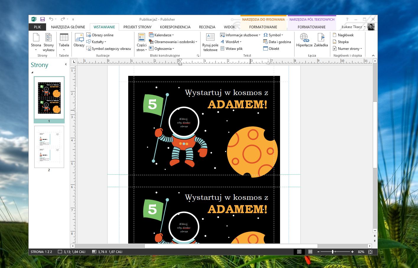The width and height of the screenshot is (418, 268).
Task: Zoom out with the minus button
Action: [x=318, y=252]
